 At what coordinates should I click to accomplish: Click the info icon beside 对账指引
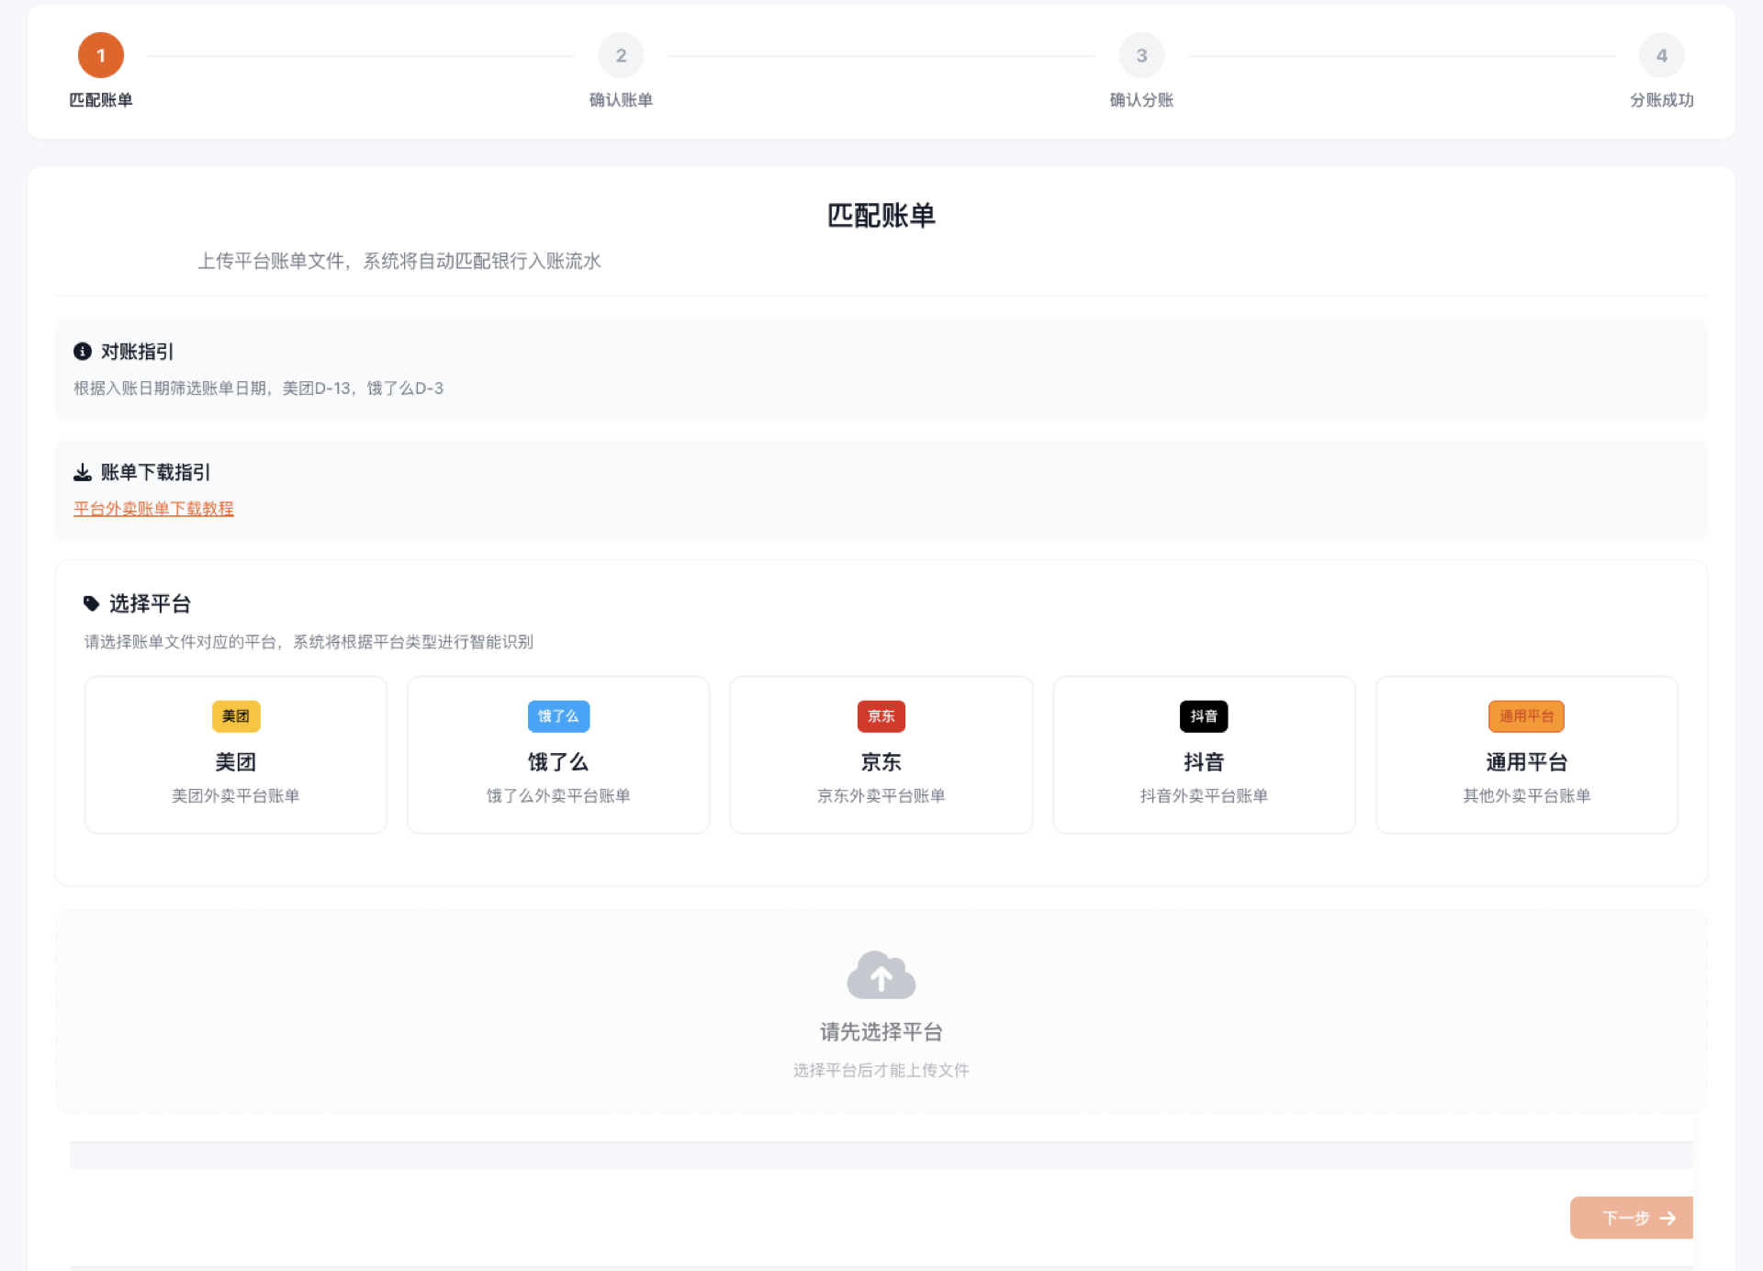83,352
